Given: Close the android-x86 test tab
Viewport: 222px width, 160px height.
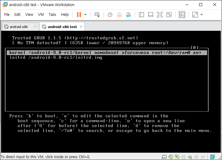Looking at the screenshot, I should pyautogui.click(x=81, y=27).
